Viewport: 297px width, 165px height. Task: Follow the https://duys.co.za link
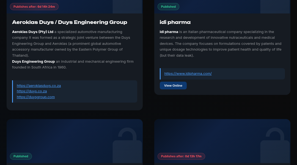(x=32, y=91)
